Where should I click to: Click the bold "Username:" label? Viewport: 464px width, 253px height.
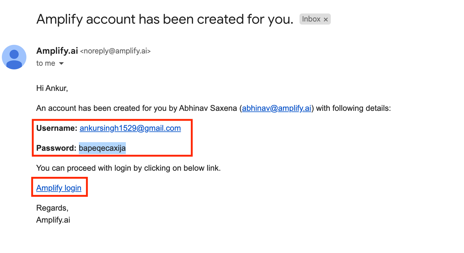(x=57, y=128)
